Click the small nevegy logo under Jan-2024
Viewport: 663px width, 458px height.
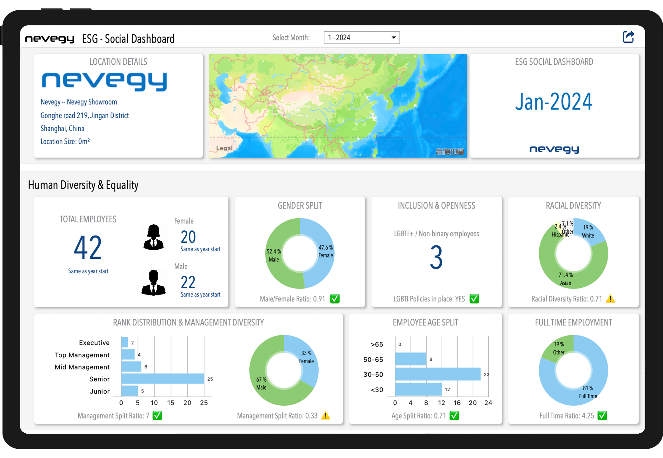click(554, 149)
